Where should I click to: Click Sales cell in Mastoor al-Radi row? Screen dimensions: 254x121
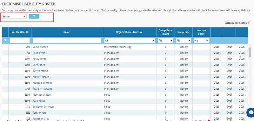tap(107, 95)
